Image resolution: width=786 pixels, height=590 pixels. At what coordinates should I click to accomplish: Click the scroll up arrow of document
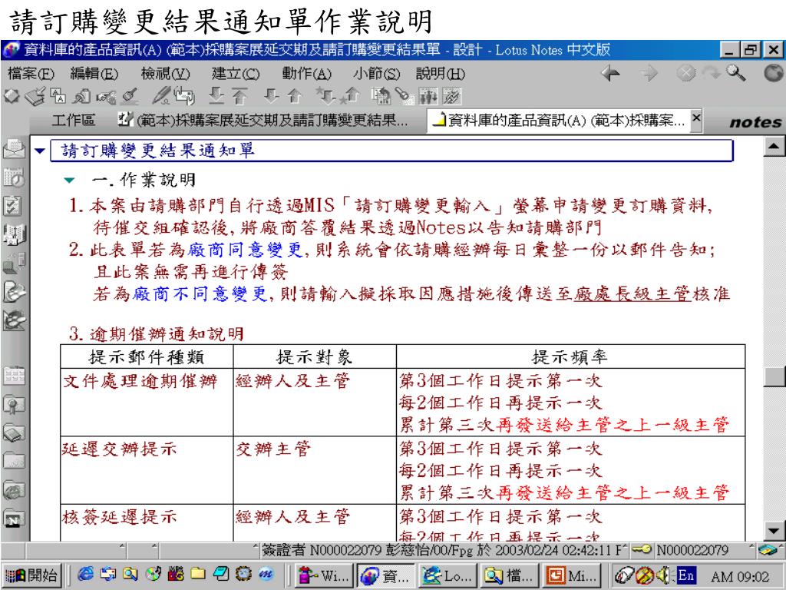click(x=774, y=147)
